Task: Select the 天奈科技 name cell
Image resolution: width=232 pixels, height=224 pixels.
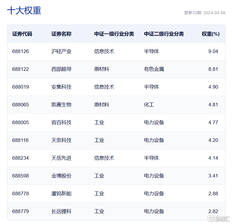Action: (61, 140)
